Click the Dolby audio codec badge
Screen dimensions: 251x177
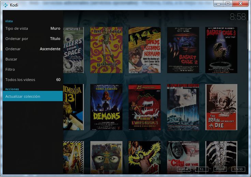click(220, 169)
